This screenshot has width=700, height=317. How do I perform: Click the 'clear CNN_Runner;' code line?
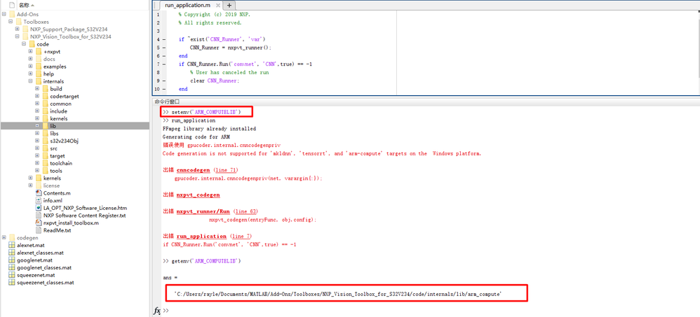215,80
